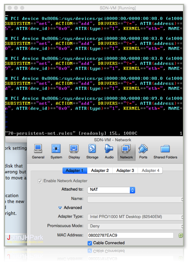Open the Adapter Type dropdown
The height and width of the screenshot is (266, 188).
coord(135,217)
